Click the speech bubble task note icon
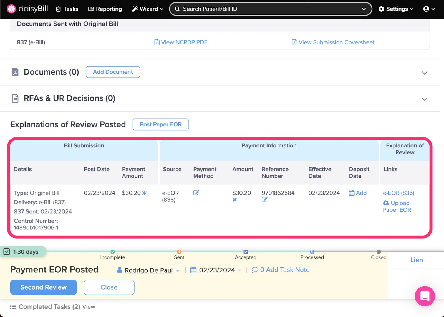 click(255, 270)
